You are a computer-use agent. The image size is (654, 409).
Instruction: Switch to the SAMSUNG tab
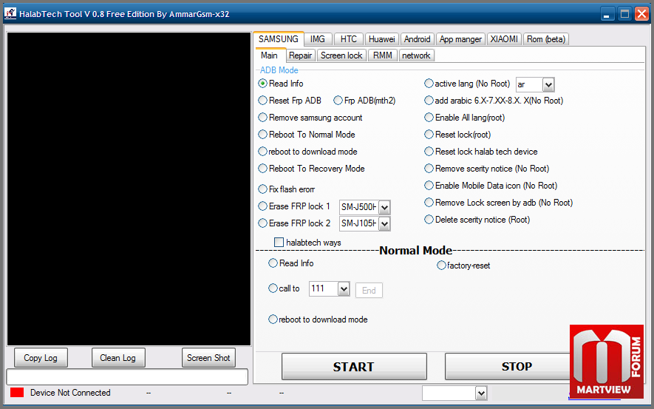(278, 39)
